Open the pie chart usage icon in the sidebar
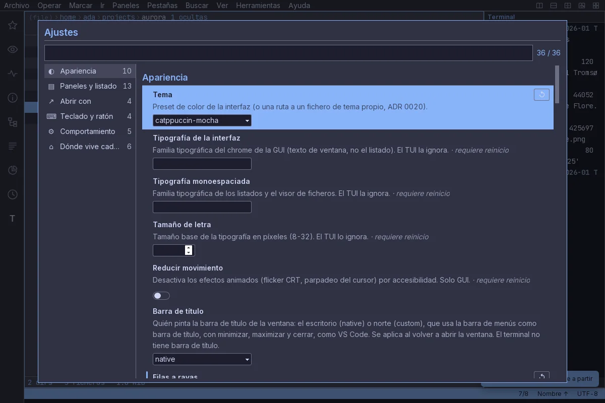 pos(13,170)
